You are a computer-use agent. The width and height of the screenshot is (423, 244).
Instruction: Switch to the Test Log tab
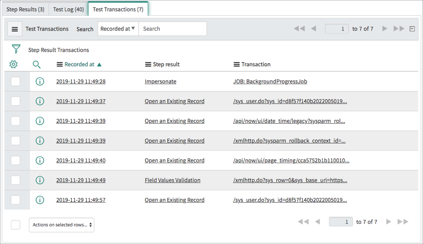point(68,8)
